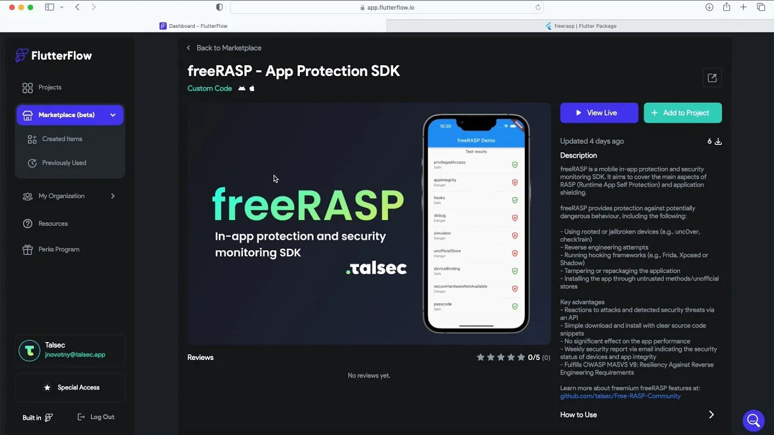Open the Safari sidebar toggle icon
Viewport: 774px width, 435px height.
pos(50,7)
